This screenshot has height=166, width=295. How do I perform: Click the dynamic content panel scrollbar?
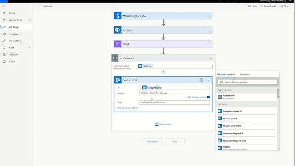278,94
